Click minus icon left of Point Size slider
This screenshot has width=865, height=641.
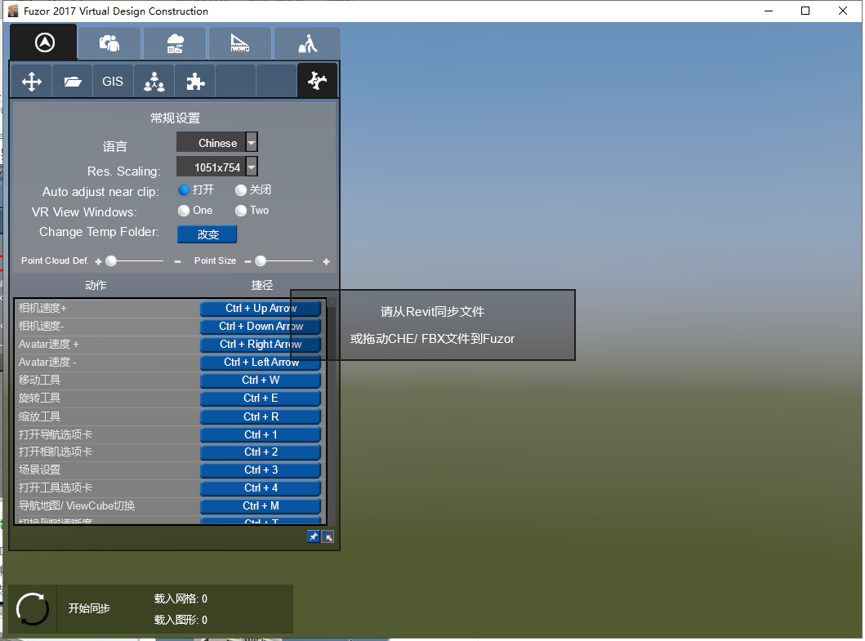coord(247,261)
